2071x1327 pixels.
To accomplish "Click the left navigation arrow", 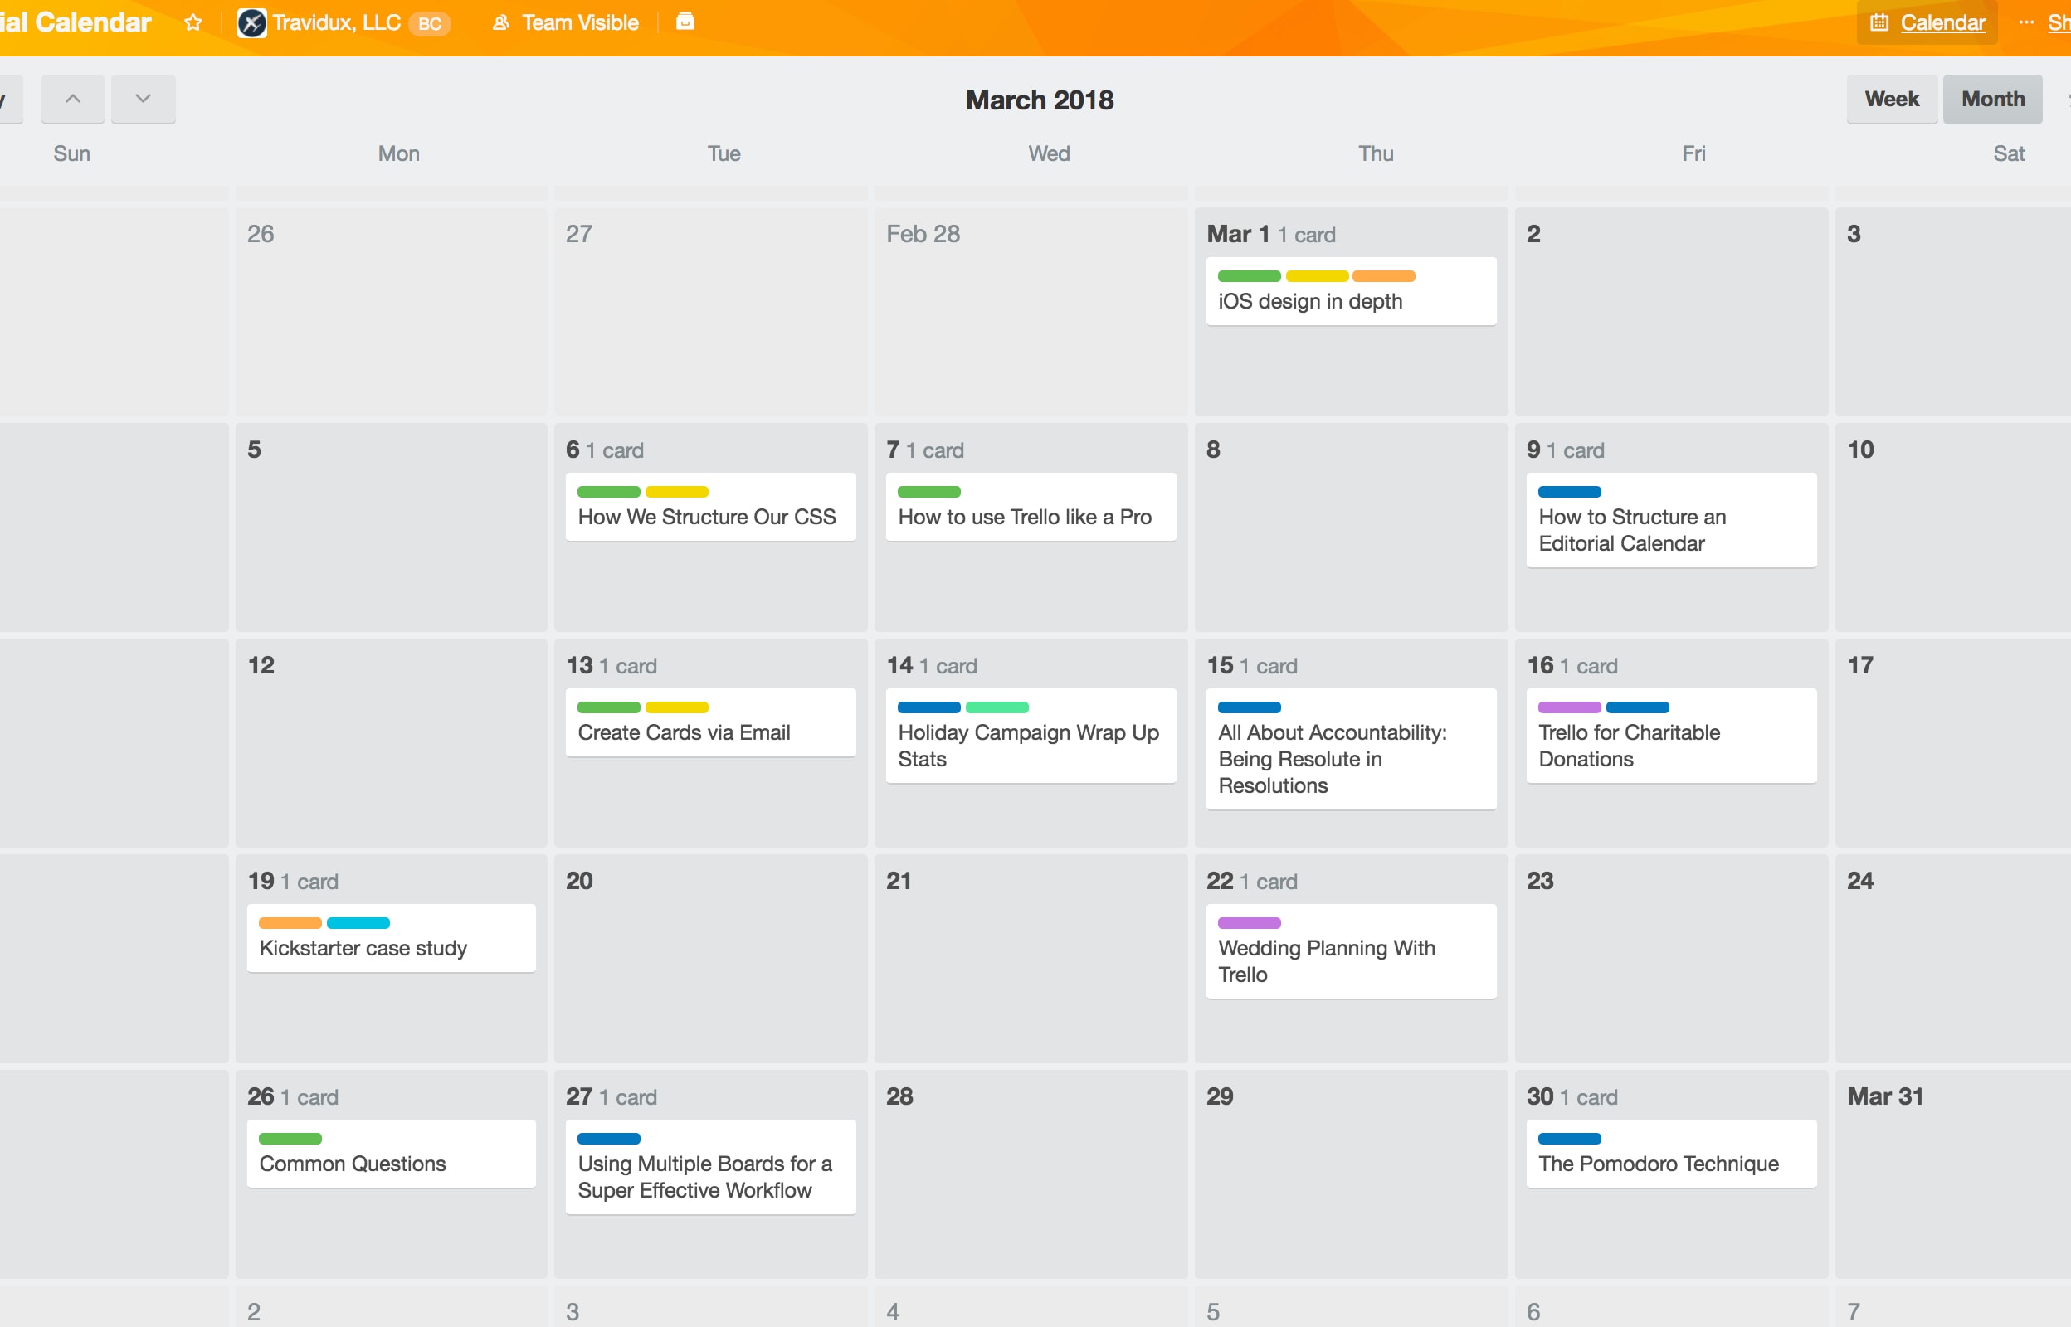I will pyautogui.click(x=71, y=98).
